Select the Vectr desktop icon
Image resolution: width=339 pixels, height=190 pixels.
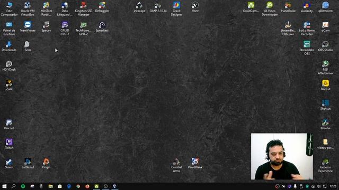click(195, 7)
